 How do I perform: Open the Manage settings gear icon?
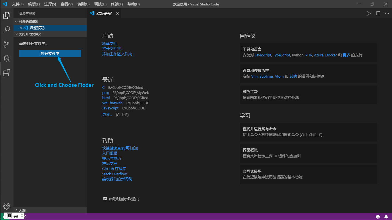tap(6, 206)
